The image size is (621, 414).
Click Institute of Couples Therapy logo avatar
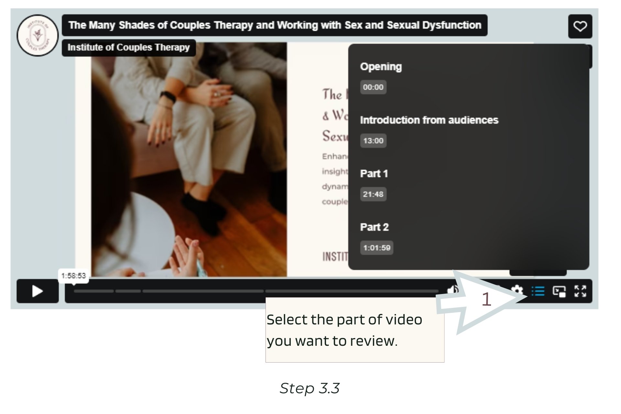(38, 35)
